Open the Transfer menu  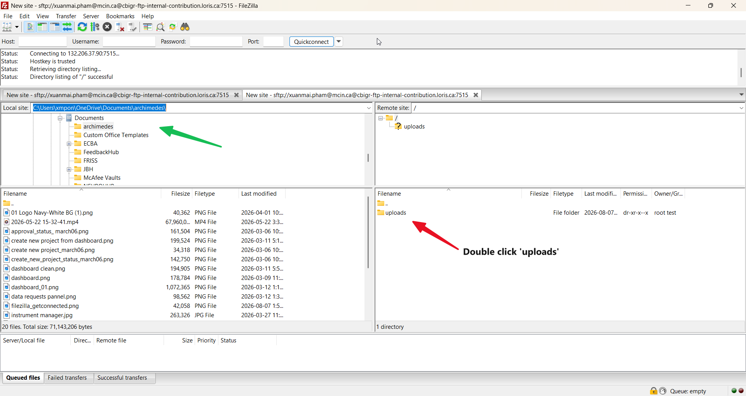point(66,16)
